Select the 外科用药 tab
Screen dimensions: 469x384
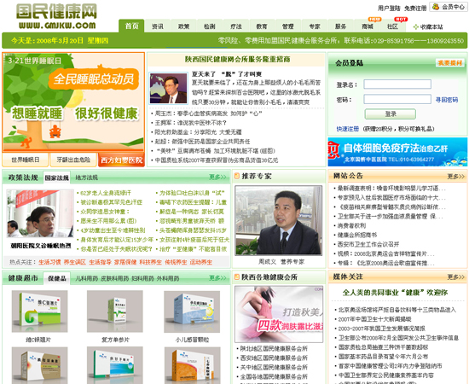click(168, 278)
